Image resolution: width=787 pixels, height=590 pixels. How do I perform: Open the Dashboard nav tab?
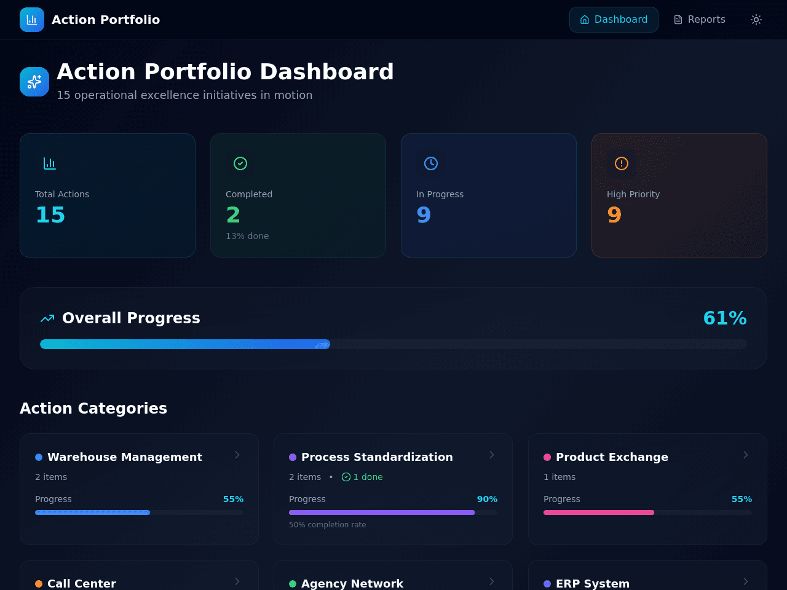point(614,20)
